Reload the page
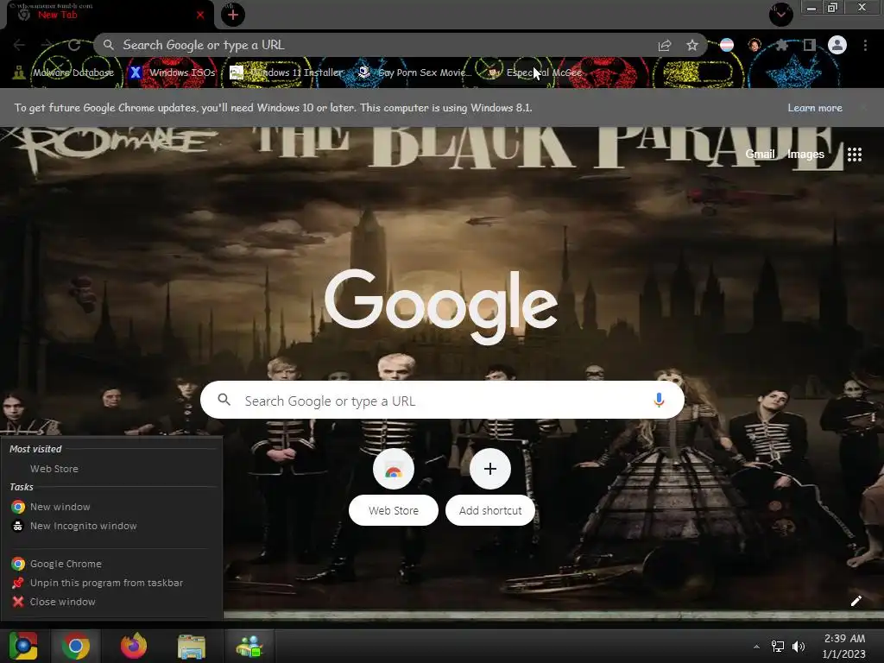The height and width of the screenshot is (663, 884). [x=74, y=45]
